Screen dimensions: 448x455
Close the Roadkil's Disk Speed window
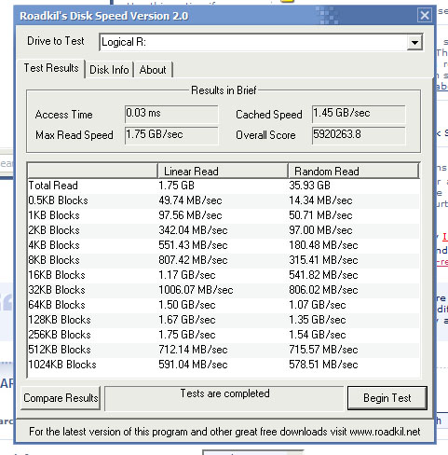(425, 15)
